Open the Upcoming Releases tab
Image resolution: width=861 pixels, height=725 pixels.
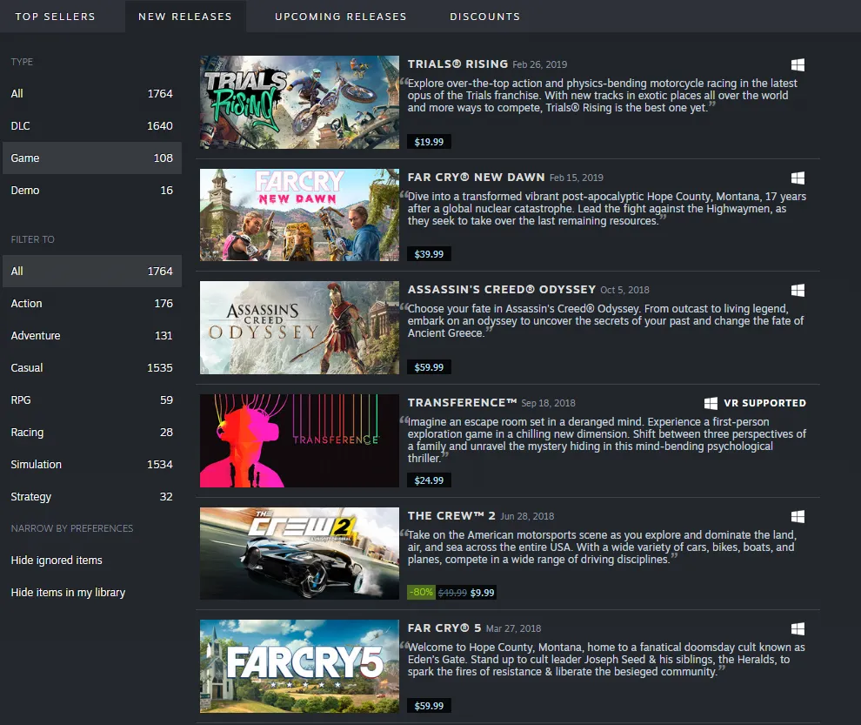340,17
